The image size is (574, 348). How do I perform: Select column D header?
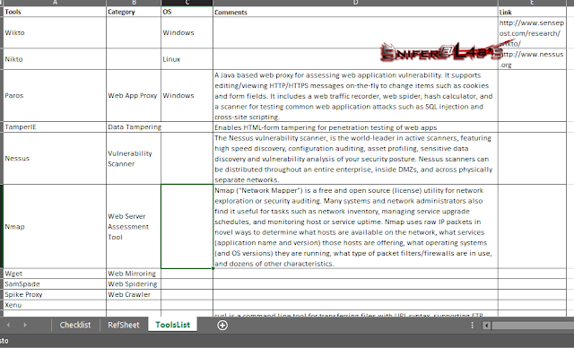pyautogui.click(x=355, y=3)
